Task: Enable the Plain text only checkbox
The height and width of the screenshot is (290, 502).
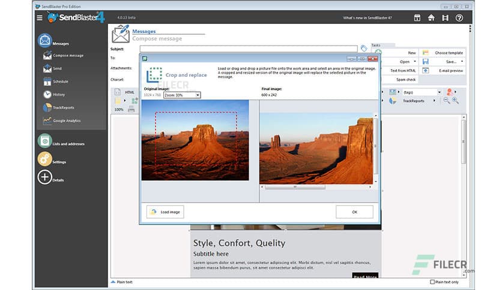Action: (x=432, y=282)
